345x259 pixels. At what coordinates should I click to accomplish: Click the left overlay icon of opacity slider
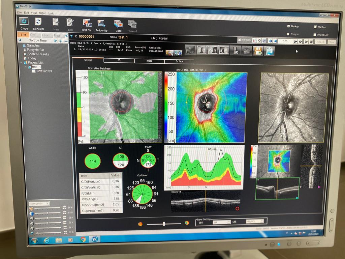tap(140, 224)
